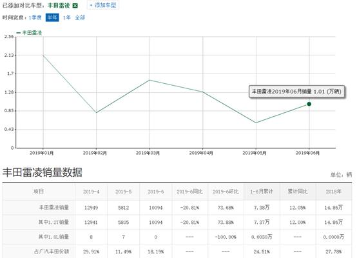Click the 12949 sales cell
357x258 pixels.
(x=91, y=208)
